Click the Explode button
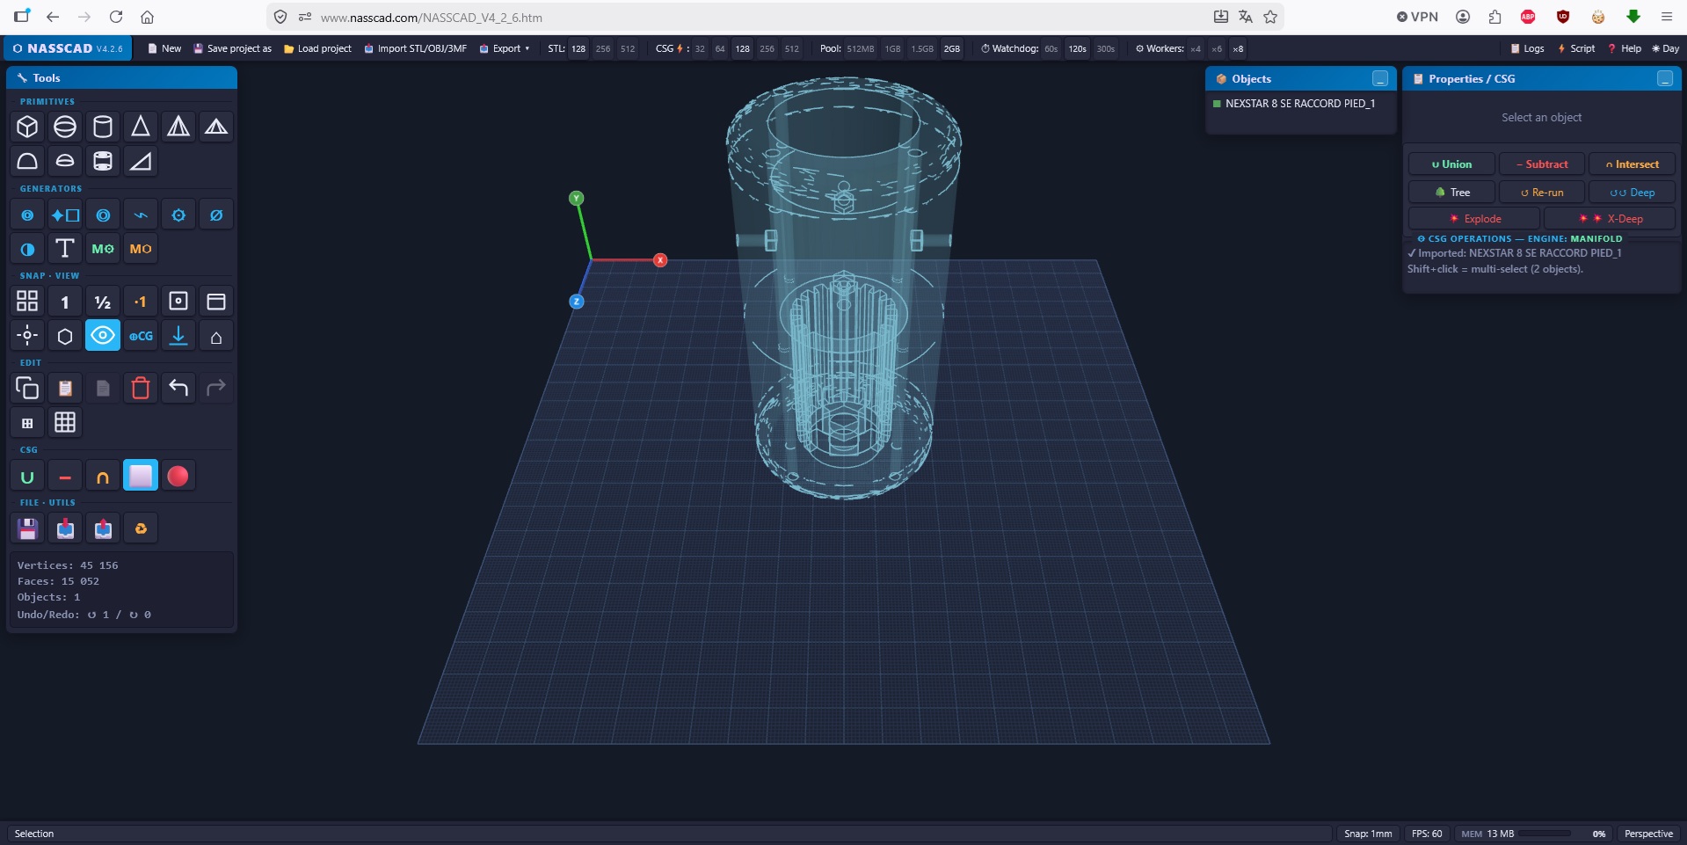Image resolution: width=1687 pixels, height=845 pixels. tap(1474, 219)
